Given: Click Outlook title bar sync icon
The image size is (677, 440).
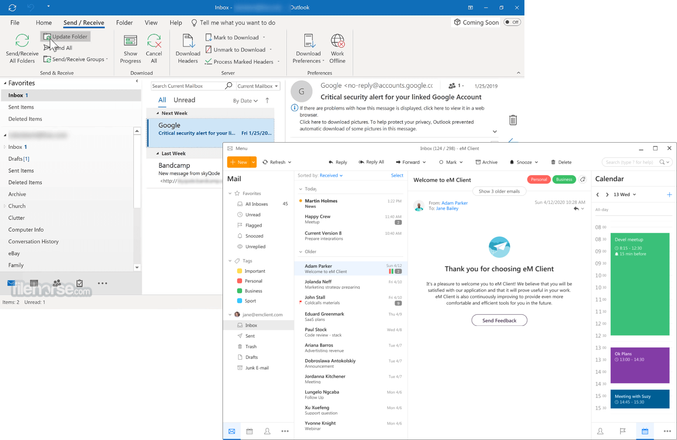Looking at the screenshot, I should coord(12,7).
